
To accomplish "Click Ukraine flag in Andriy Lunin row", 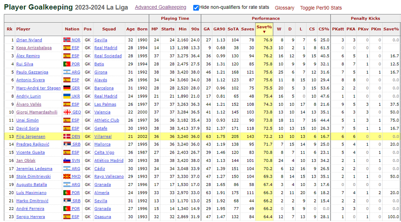I will pos(67,96).
